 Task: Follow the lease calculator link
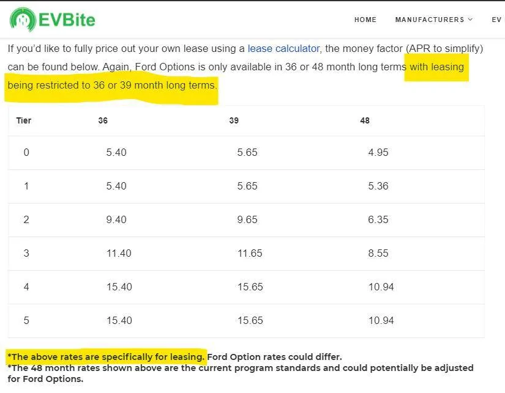point(283,48)
